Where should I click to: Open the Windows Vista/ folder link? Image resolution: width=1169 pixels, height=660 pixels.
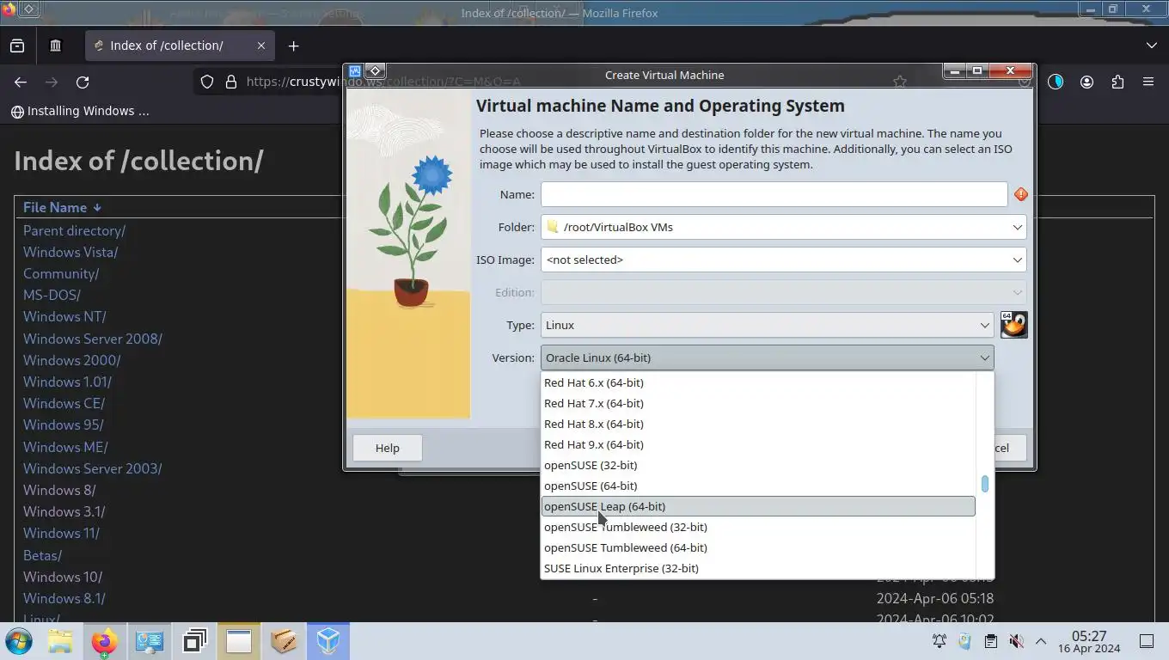click(x=70, y=252)
